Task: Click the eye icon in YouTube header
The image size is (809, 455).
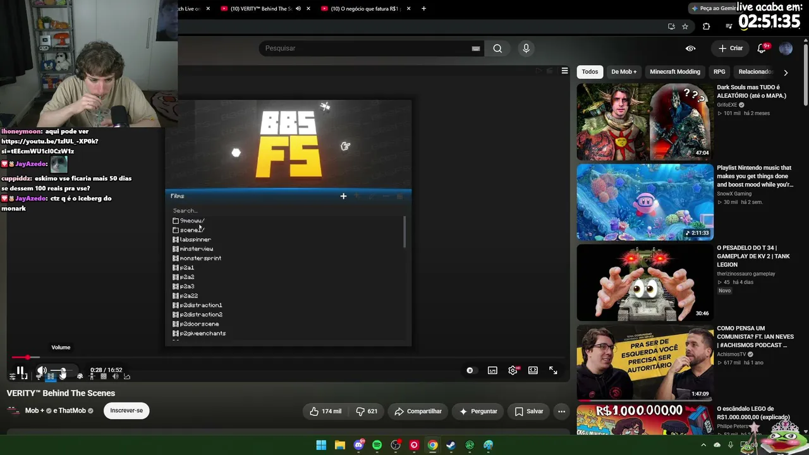Action: pyautogui.click(x=691, y=49)
